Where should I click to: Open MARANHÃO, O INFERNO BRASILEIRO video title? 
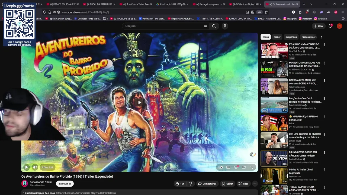pos(303,118)
